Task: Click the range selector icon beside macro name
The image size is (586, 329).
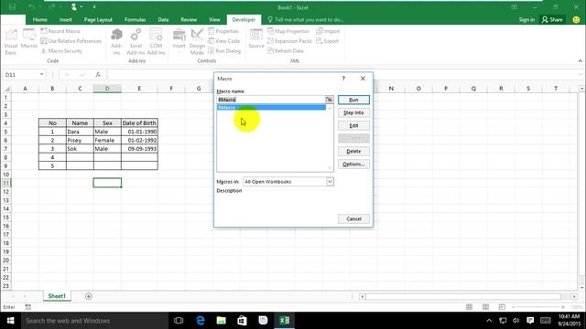Action: click(329, 100)
